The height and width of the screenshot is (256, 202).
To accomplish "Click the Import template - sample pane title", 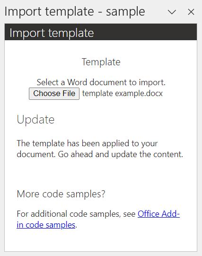I will click(x=75, y=11).
